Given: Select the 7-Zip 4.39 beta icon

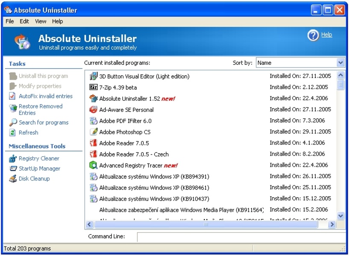Looking at the screenshot, I should pos(93,87).
